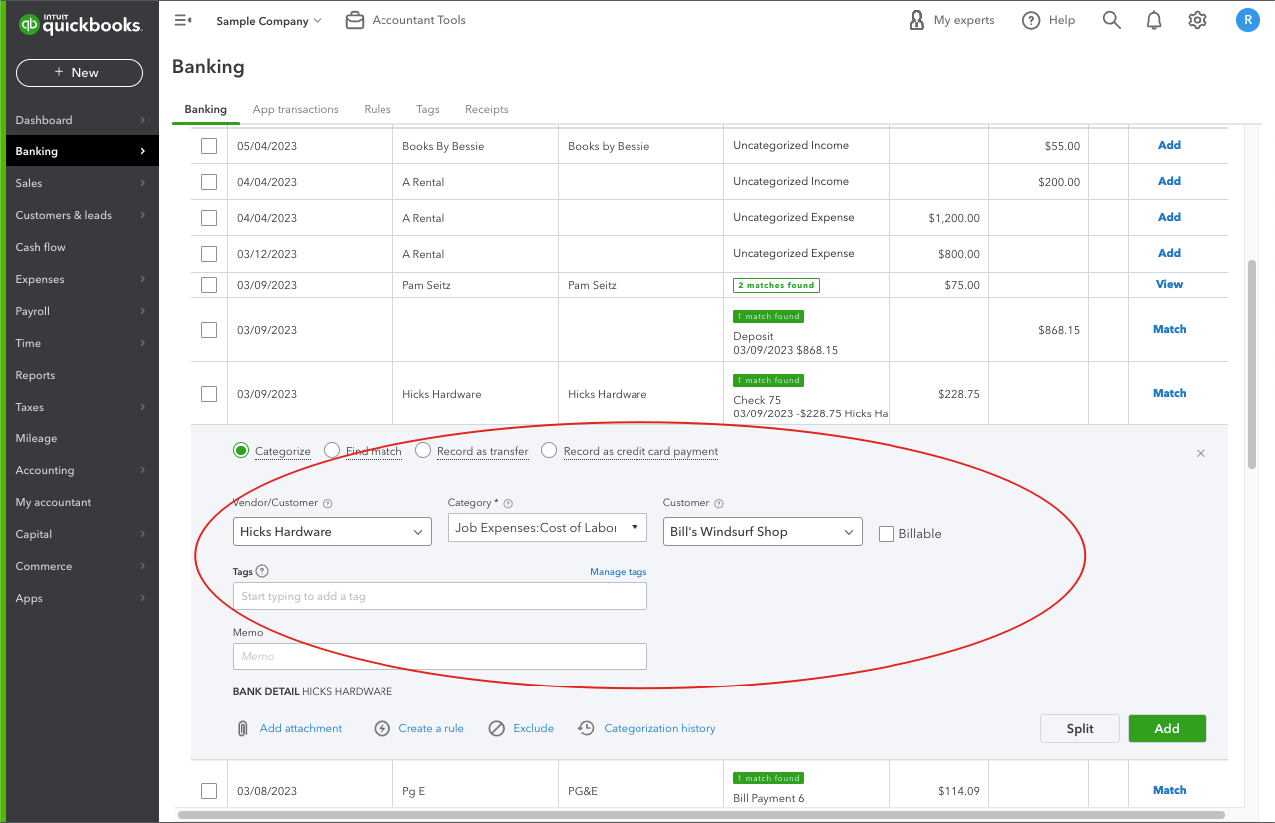Enable the Billable checkbox
The height and width of the screenshot is (823, 1275).
pos(887,534)
